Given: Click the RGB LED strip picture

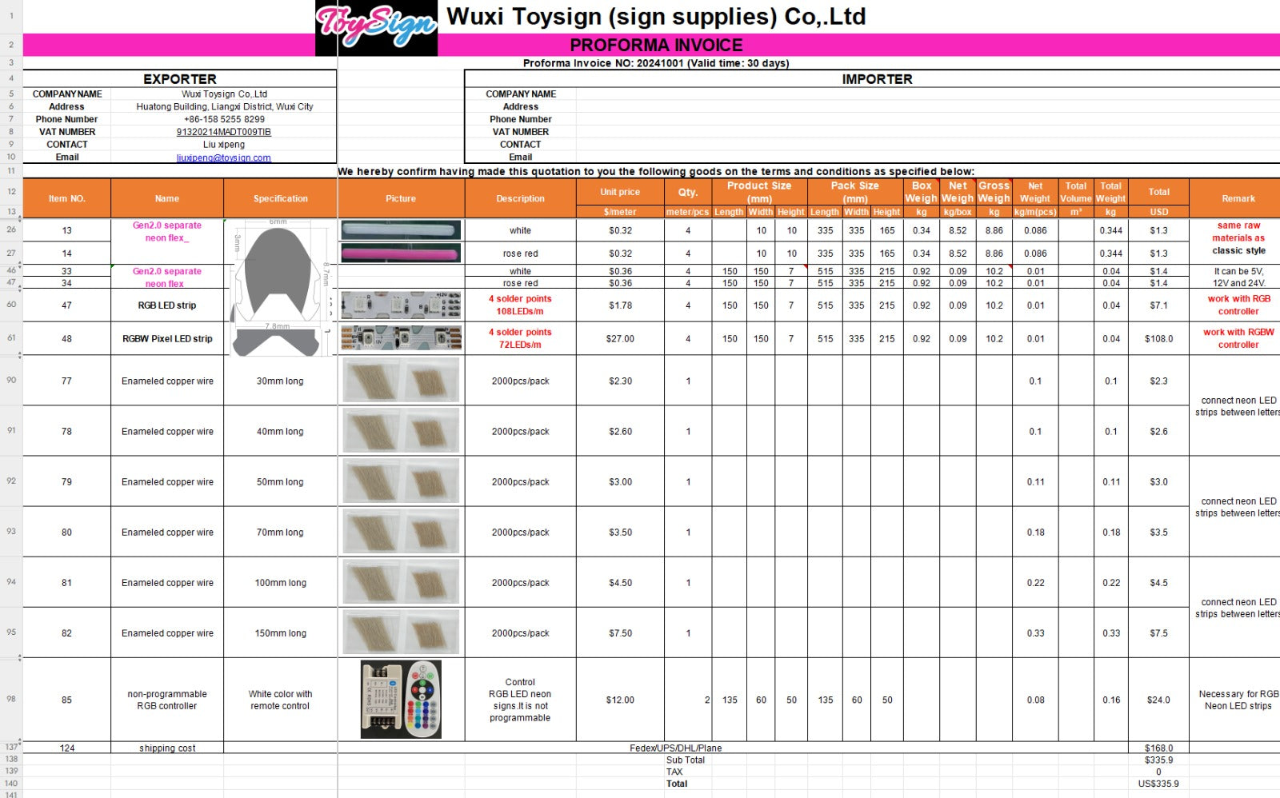Looking at the screenshot, I should 401,305.
